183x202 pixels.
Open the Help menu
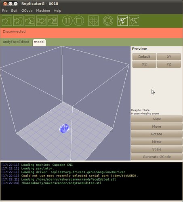(x=57, y=11)
